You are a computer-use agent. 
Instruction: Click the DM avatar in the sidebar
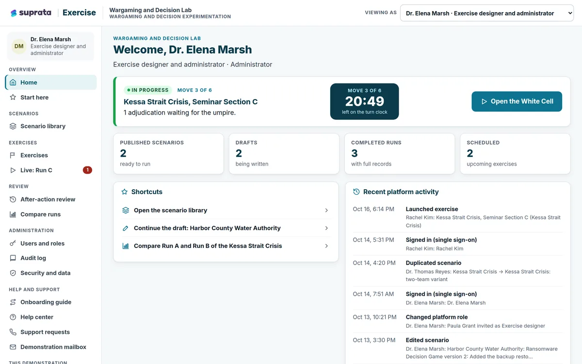click(x=19, y=46)
